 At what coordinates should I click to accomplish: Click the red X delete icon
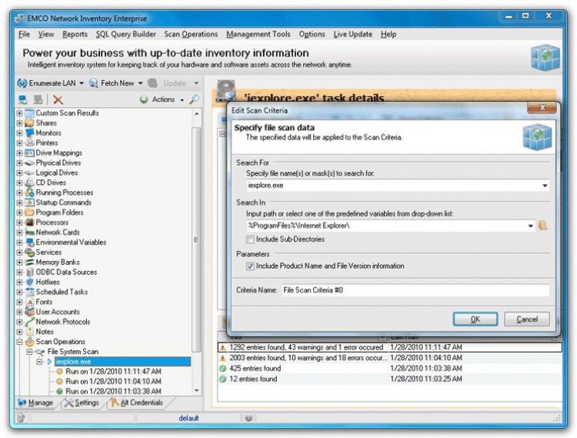click(x=58, y=99)
